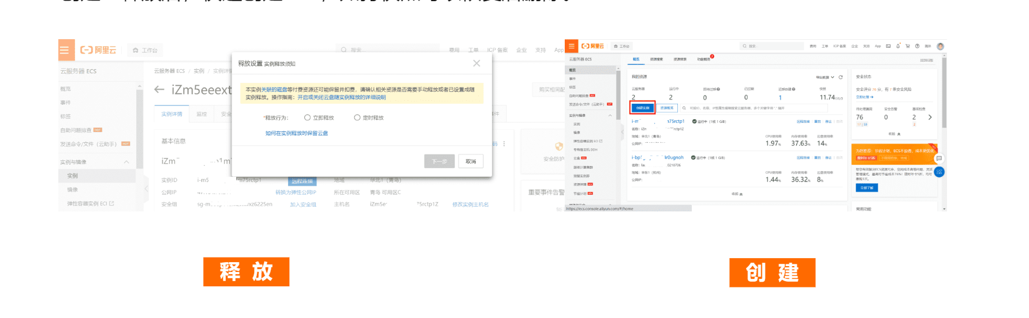Open 监控 tab on instance page
1029x318 pixels.
point(202,114)
